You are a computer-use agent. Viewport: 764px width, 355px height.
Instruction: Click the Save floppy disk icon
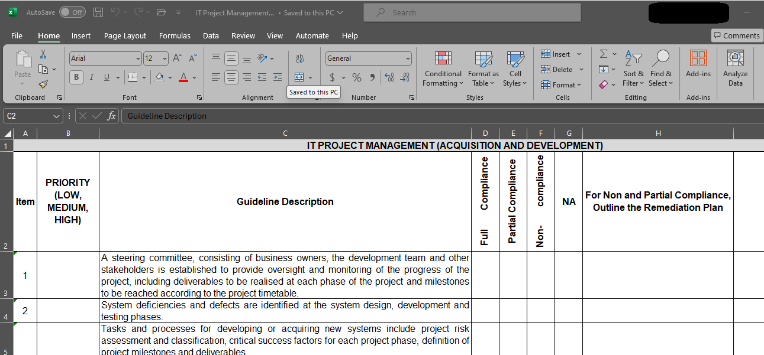(98, 12)
